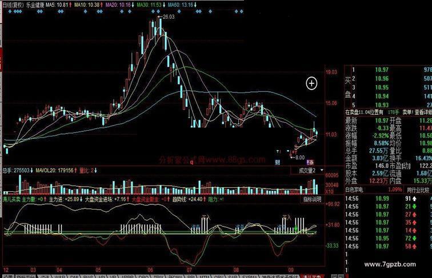
Task: Click the 19.03 price axis label
Action: (x=331, y=72)
